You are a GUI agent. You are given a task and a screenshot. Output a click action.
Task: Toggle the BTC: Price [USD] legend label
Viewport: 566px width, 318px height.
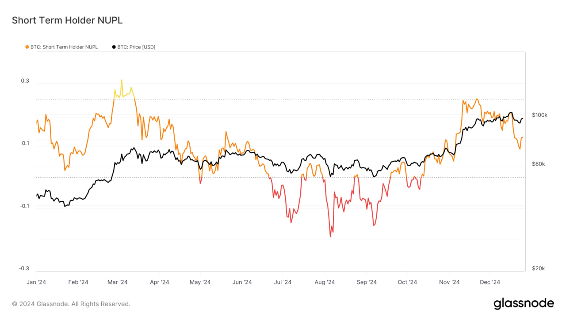(x=136, y=47)
